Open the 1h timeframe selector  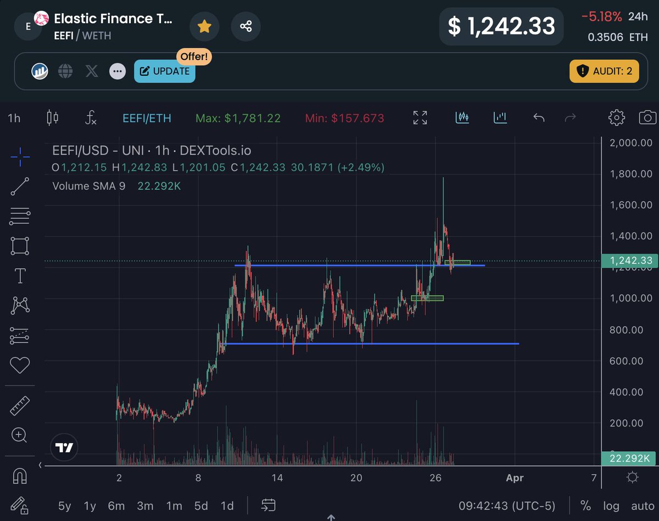pos(14,118)
